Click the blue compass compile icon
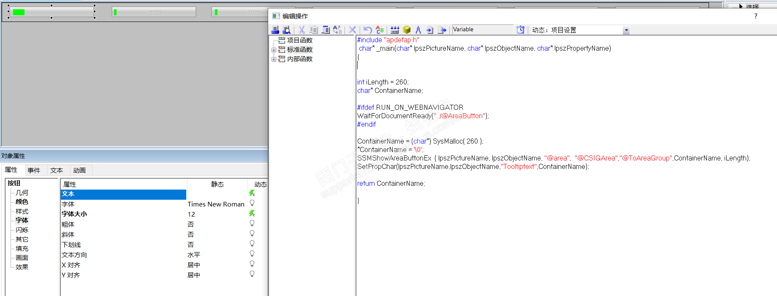This screenshot has width=777, height=296. pyautogui.click(x=418, y=30)
